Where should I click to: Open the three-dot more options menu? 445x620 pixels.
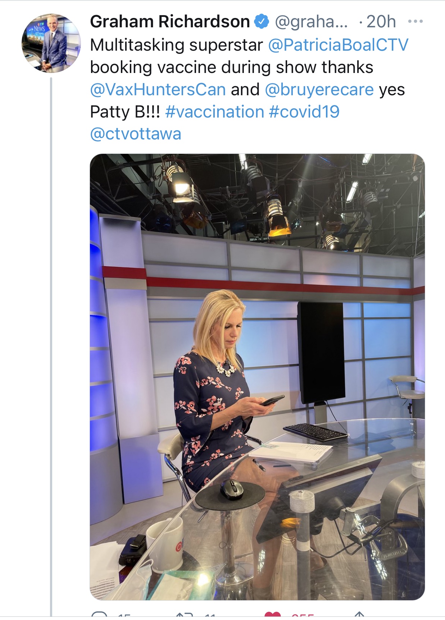click(x=416, y=22)
